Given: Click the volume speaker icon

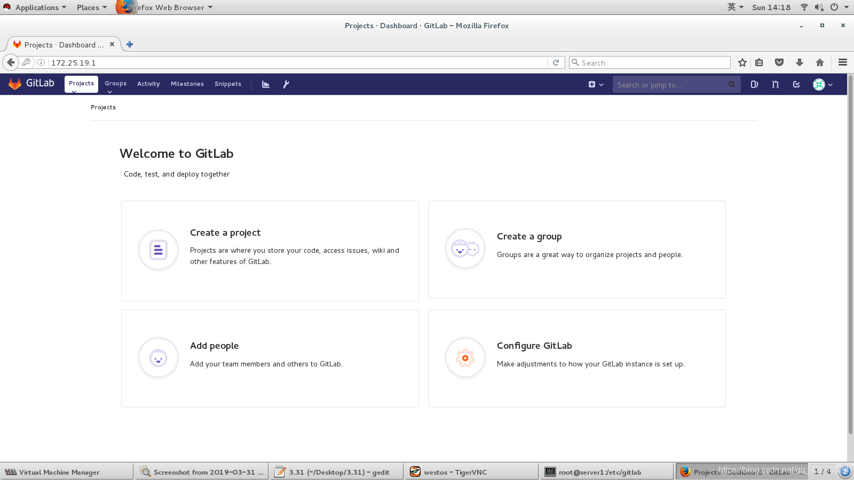Looking at the screenshot, I should [819, 7].
